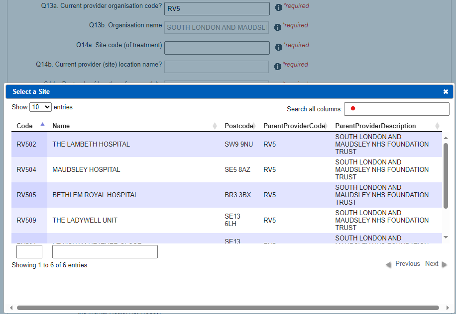456x314 pixels.
Task: Sort by Postcode column sort arrows
Action: point(254,126)
